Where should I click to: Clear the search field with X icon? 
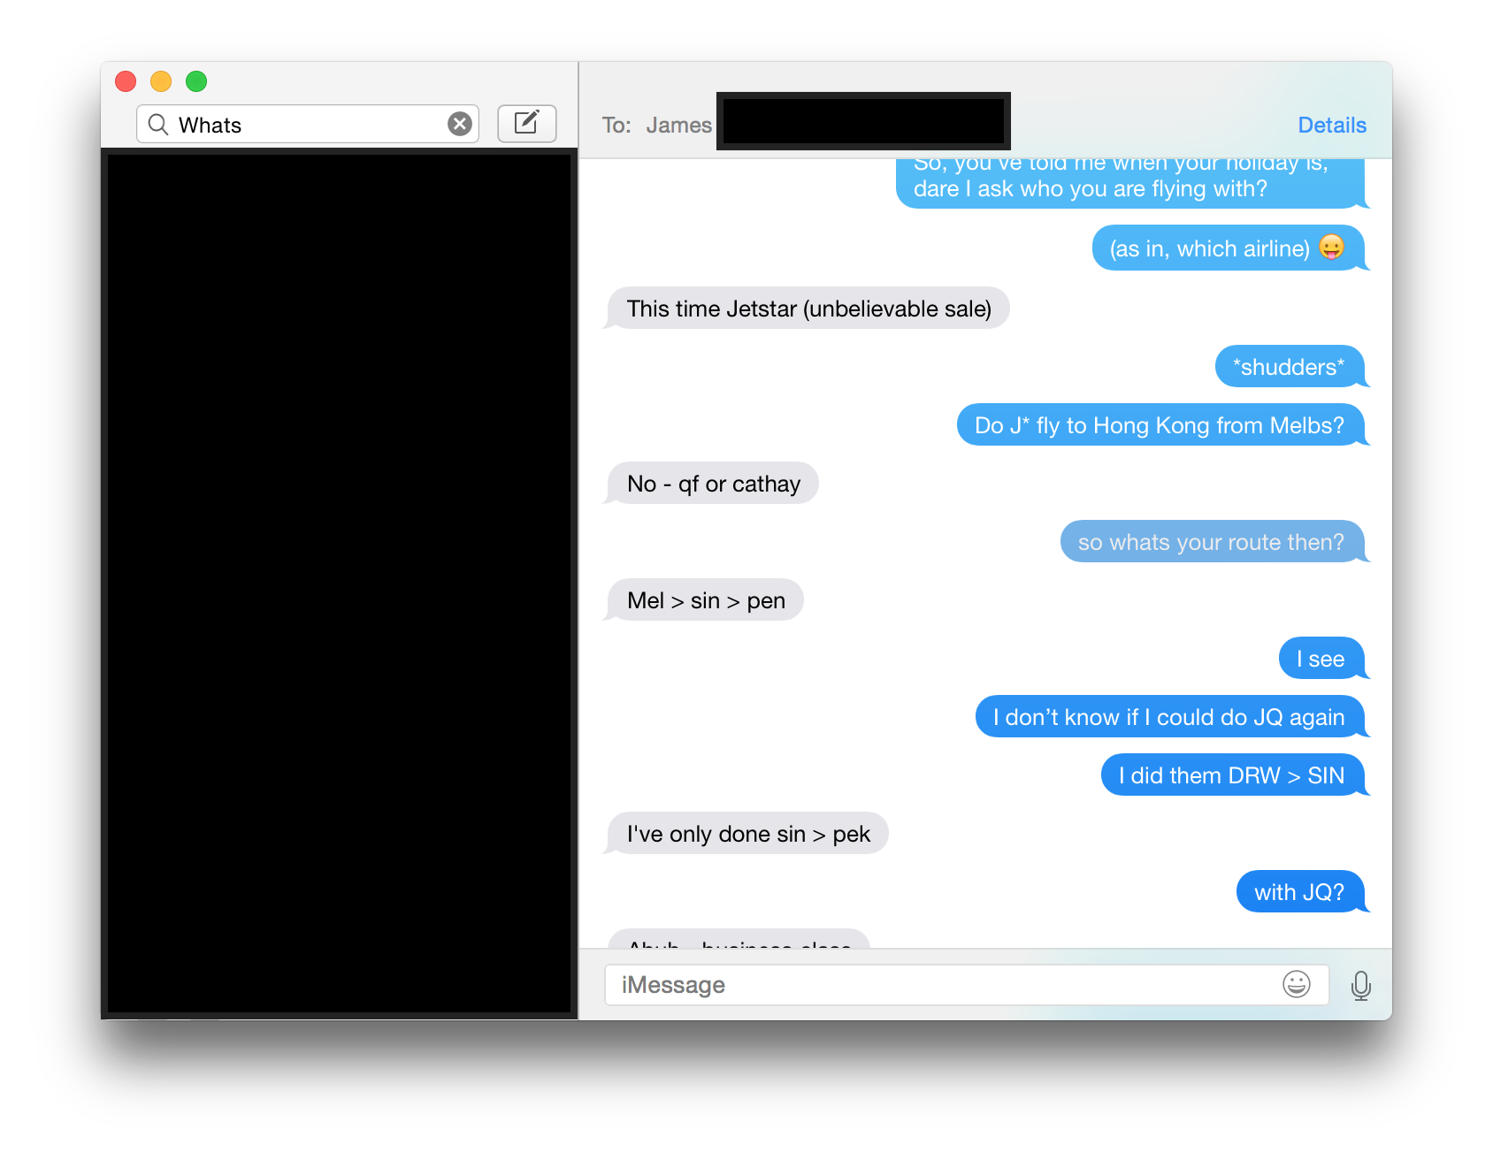459,124
